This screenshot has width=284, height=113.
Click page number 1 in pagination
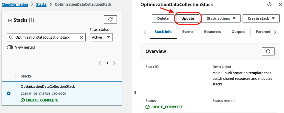point(107,63)
